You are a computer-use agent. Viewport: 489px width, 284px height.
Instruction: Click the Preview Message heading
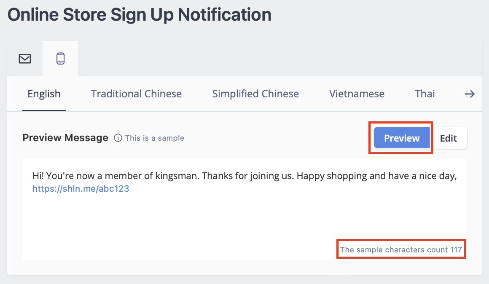(x=65, y=138)
